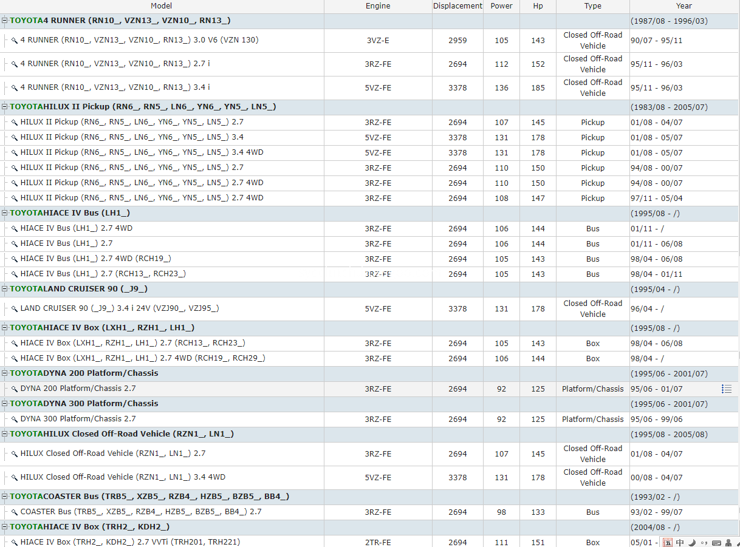
Task: Click Platform/Chassis type in the DYNA 300 row
Action: pos(592,420)
